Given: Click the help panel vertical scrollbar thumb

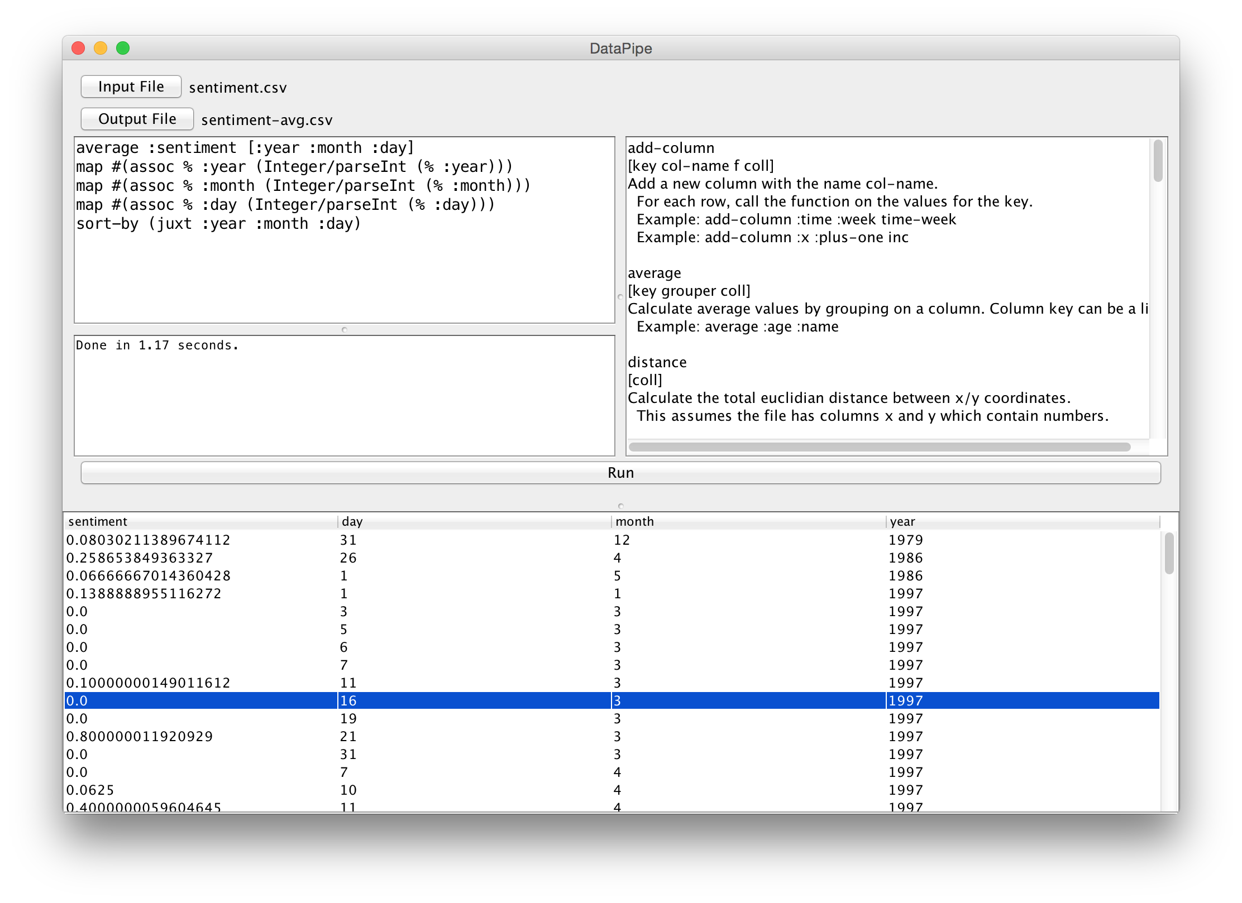Looking at the screenshot, I should (1158, 161).
